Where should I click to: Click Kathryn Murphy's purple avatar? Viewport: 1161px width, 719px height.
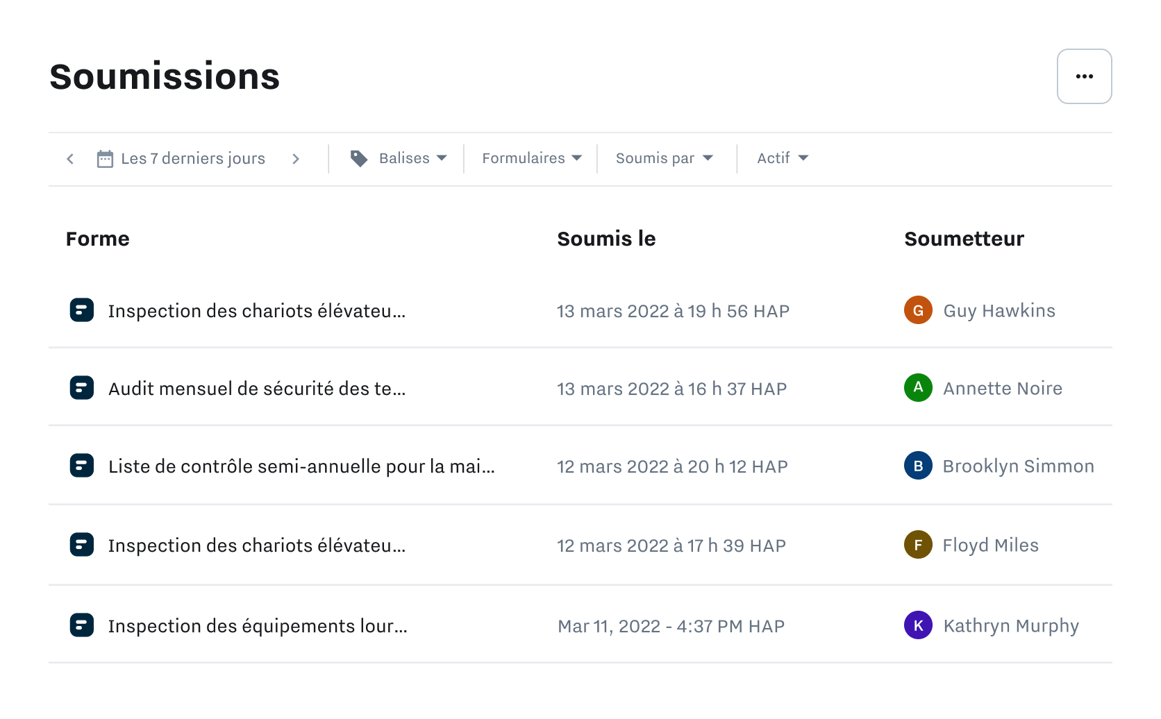coord(918,625)
